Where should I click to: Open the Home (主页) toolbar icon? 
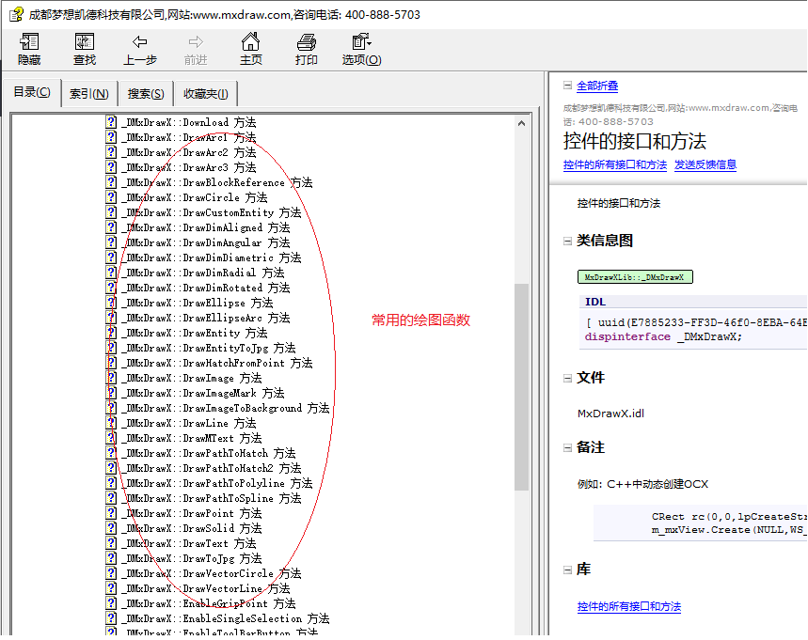pyautogui.click(x=250, y=42)
